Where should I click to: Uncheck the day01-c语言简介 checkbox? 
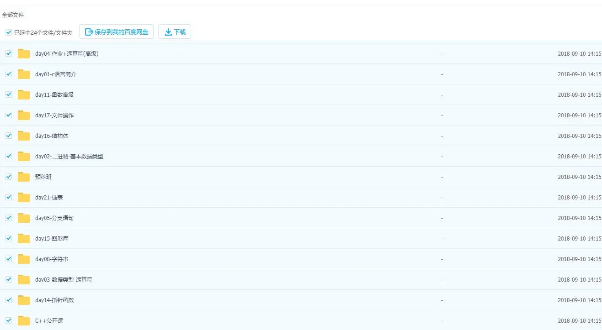(x=9, y=74)
